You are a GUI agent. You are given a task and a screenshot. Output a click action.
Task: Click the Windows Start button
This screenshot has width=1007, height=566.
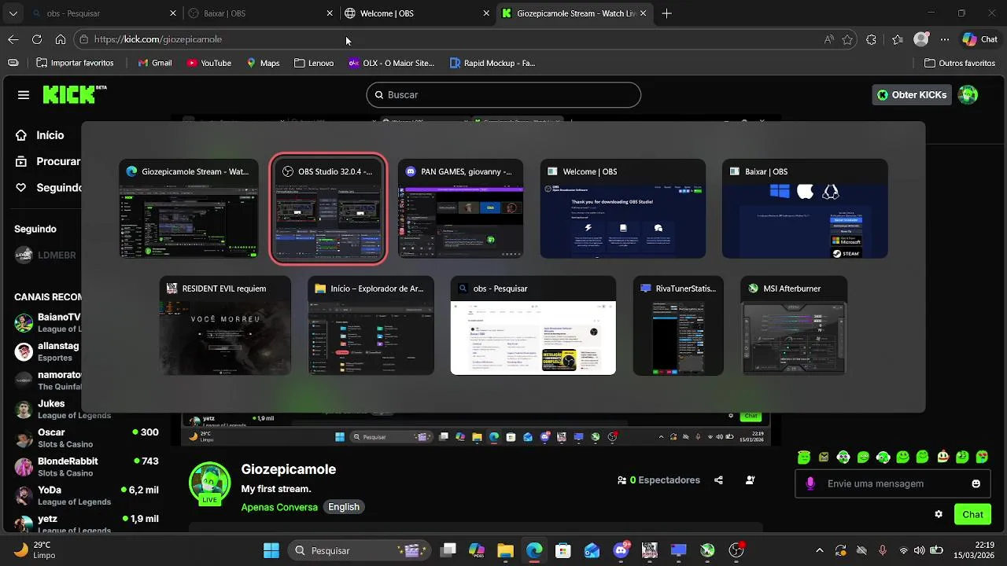coord(271,550)
